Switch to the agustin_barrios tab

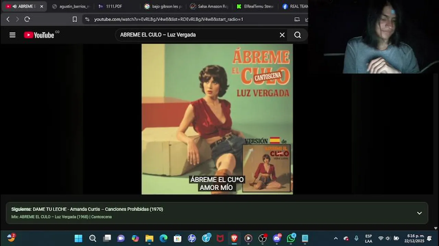71,6
